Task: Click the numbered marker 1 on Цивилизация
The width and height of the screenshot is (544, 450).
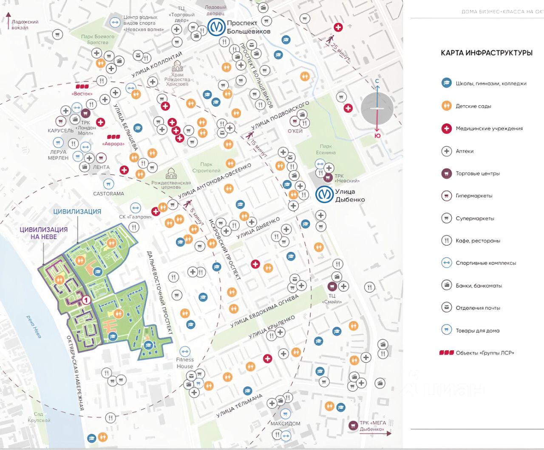Action: 85,300
